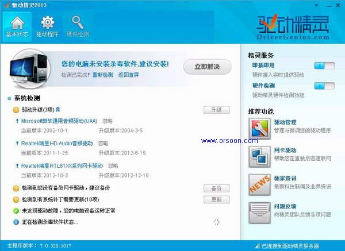
Task: Open the 硬件检测 magnifier tab
Action: (x=78, y=27)
